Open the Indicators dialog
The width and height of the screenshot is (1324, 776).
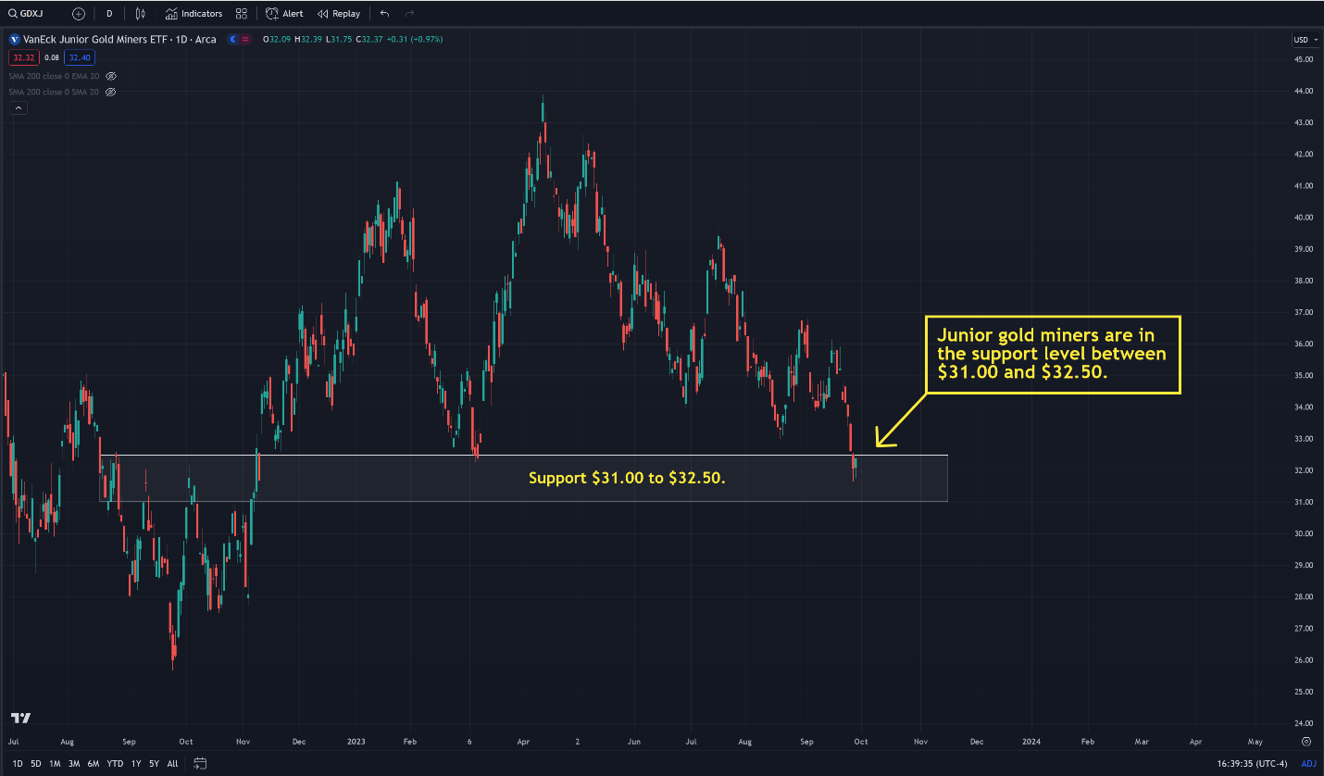pyautogui.click(x=194, y=14)
